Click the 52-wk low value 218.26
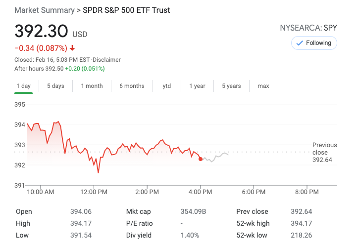358x244 pixels. (x=301, y=235)
